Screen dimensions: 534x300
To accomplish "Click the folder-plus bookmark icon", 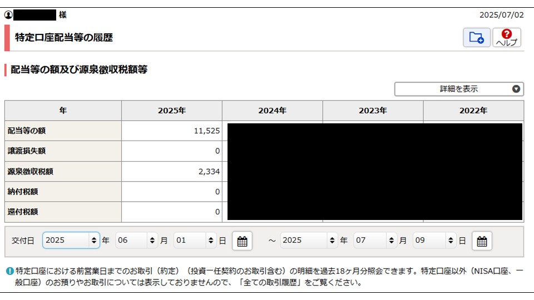I will click(477, 37).
